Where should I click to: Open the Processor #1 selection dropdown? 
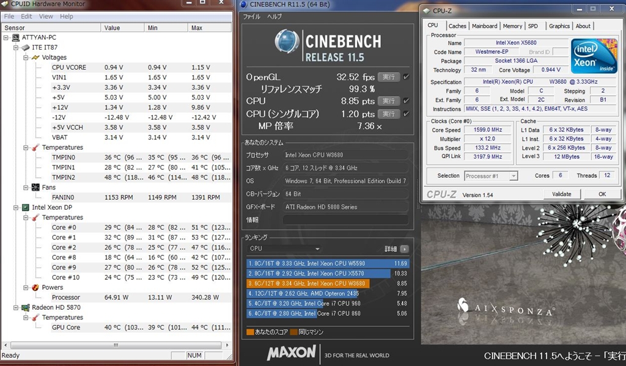(490, 176)
